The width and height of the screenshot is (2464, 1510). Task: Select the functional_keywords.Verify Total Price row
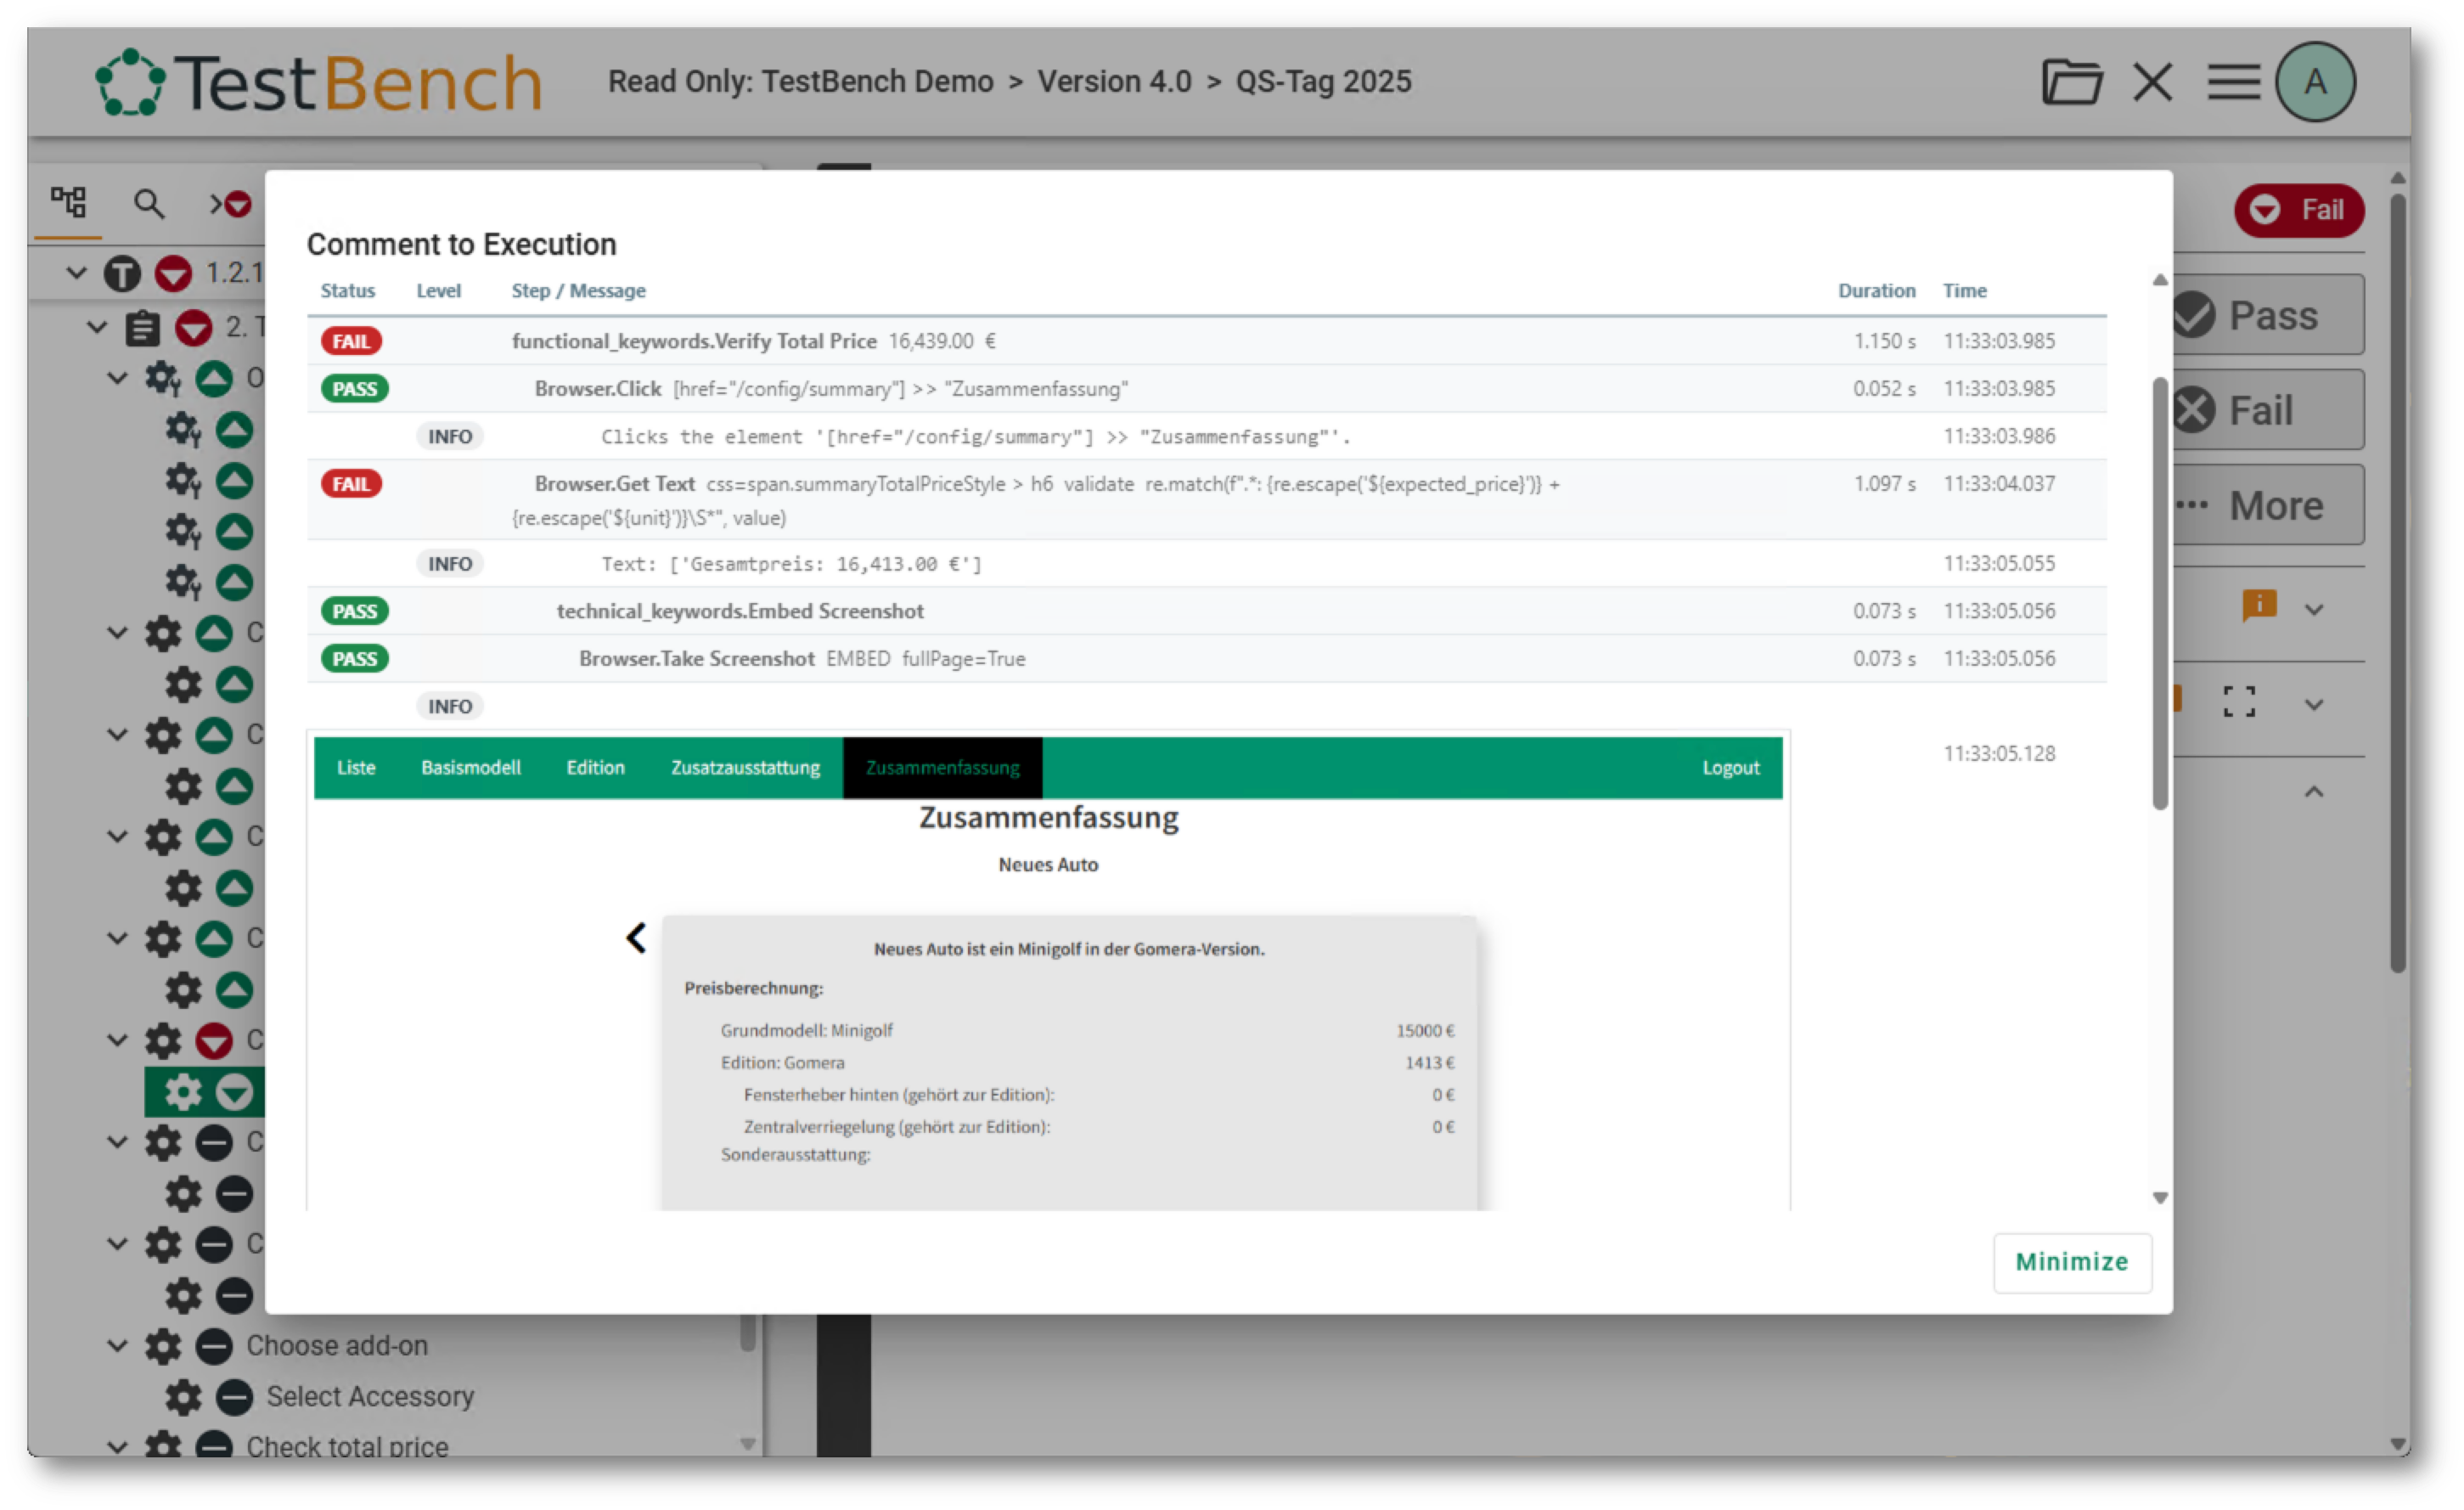[x=1206, y=341]
